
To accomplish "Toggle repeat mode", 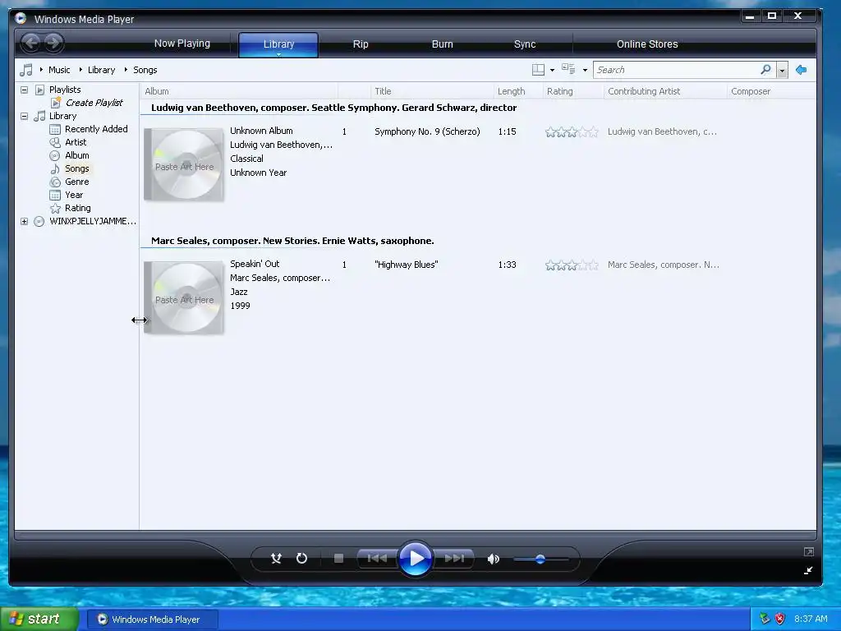I will click(302, 559).
